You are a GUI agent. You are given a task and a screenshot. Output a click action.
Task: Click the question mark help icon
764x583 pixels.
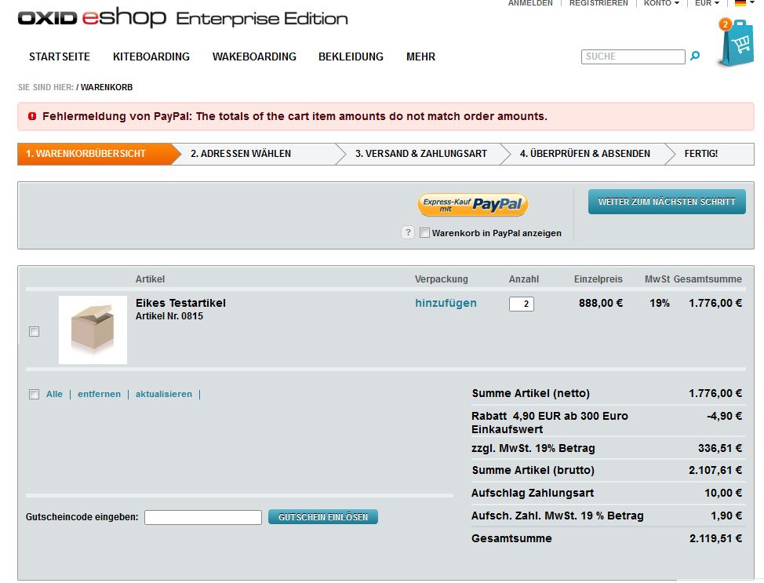(x=407, y=232)
